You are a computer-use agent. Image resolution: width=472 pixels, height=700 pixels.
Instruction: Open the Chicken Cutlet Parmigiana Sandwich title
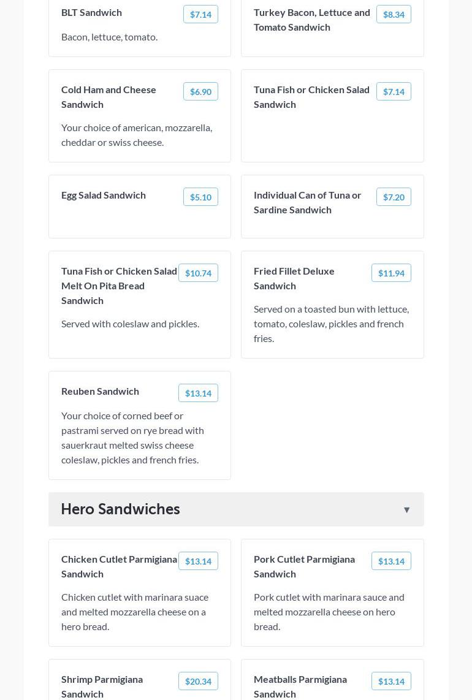click(x=119, y=566)
